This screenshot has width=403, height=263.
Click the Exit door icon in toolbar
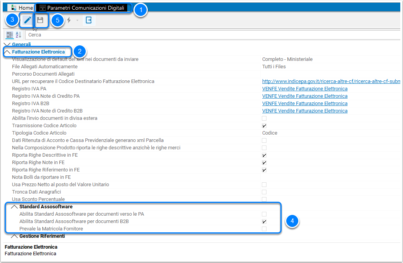click(x=89, y=20)
